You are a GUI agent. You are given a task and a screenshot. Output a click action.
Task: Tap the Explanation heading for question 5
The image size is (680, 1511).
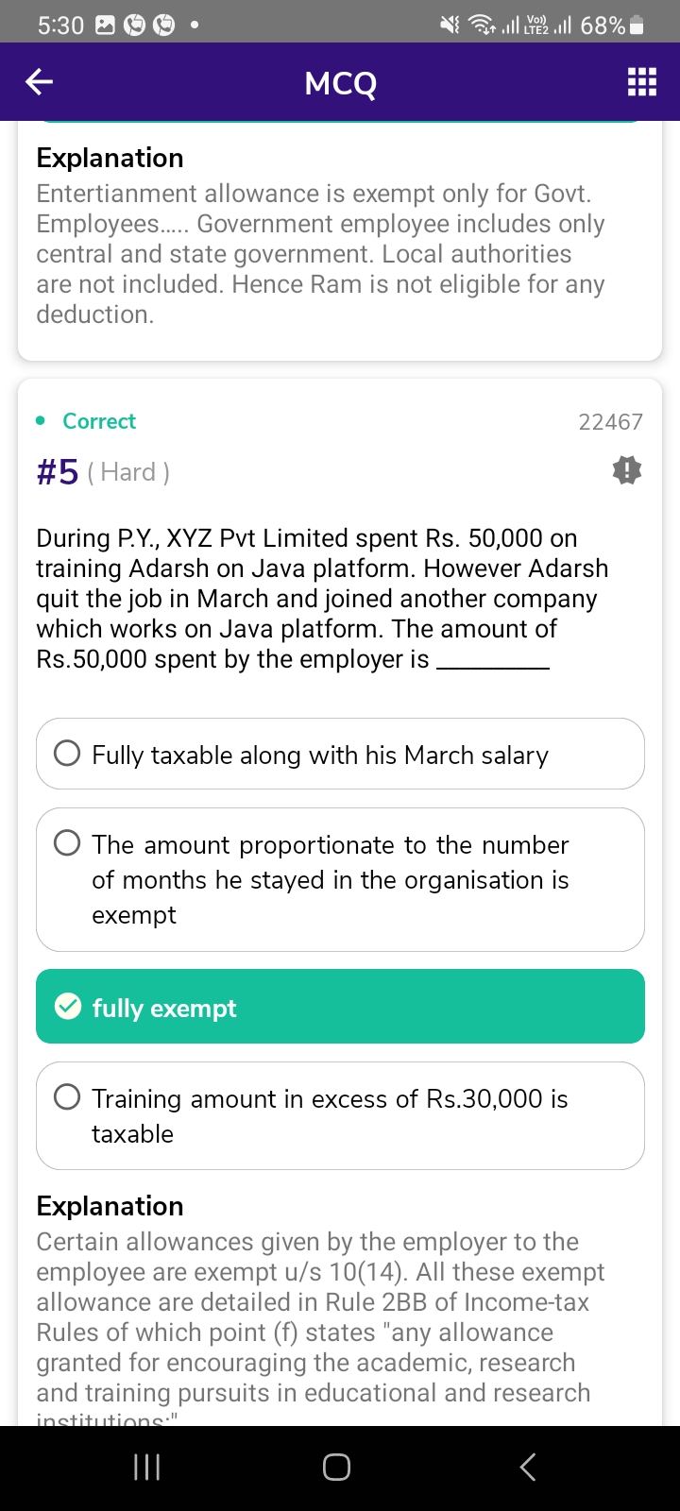[110, 1206]
